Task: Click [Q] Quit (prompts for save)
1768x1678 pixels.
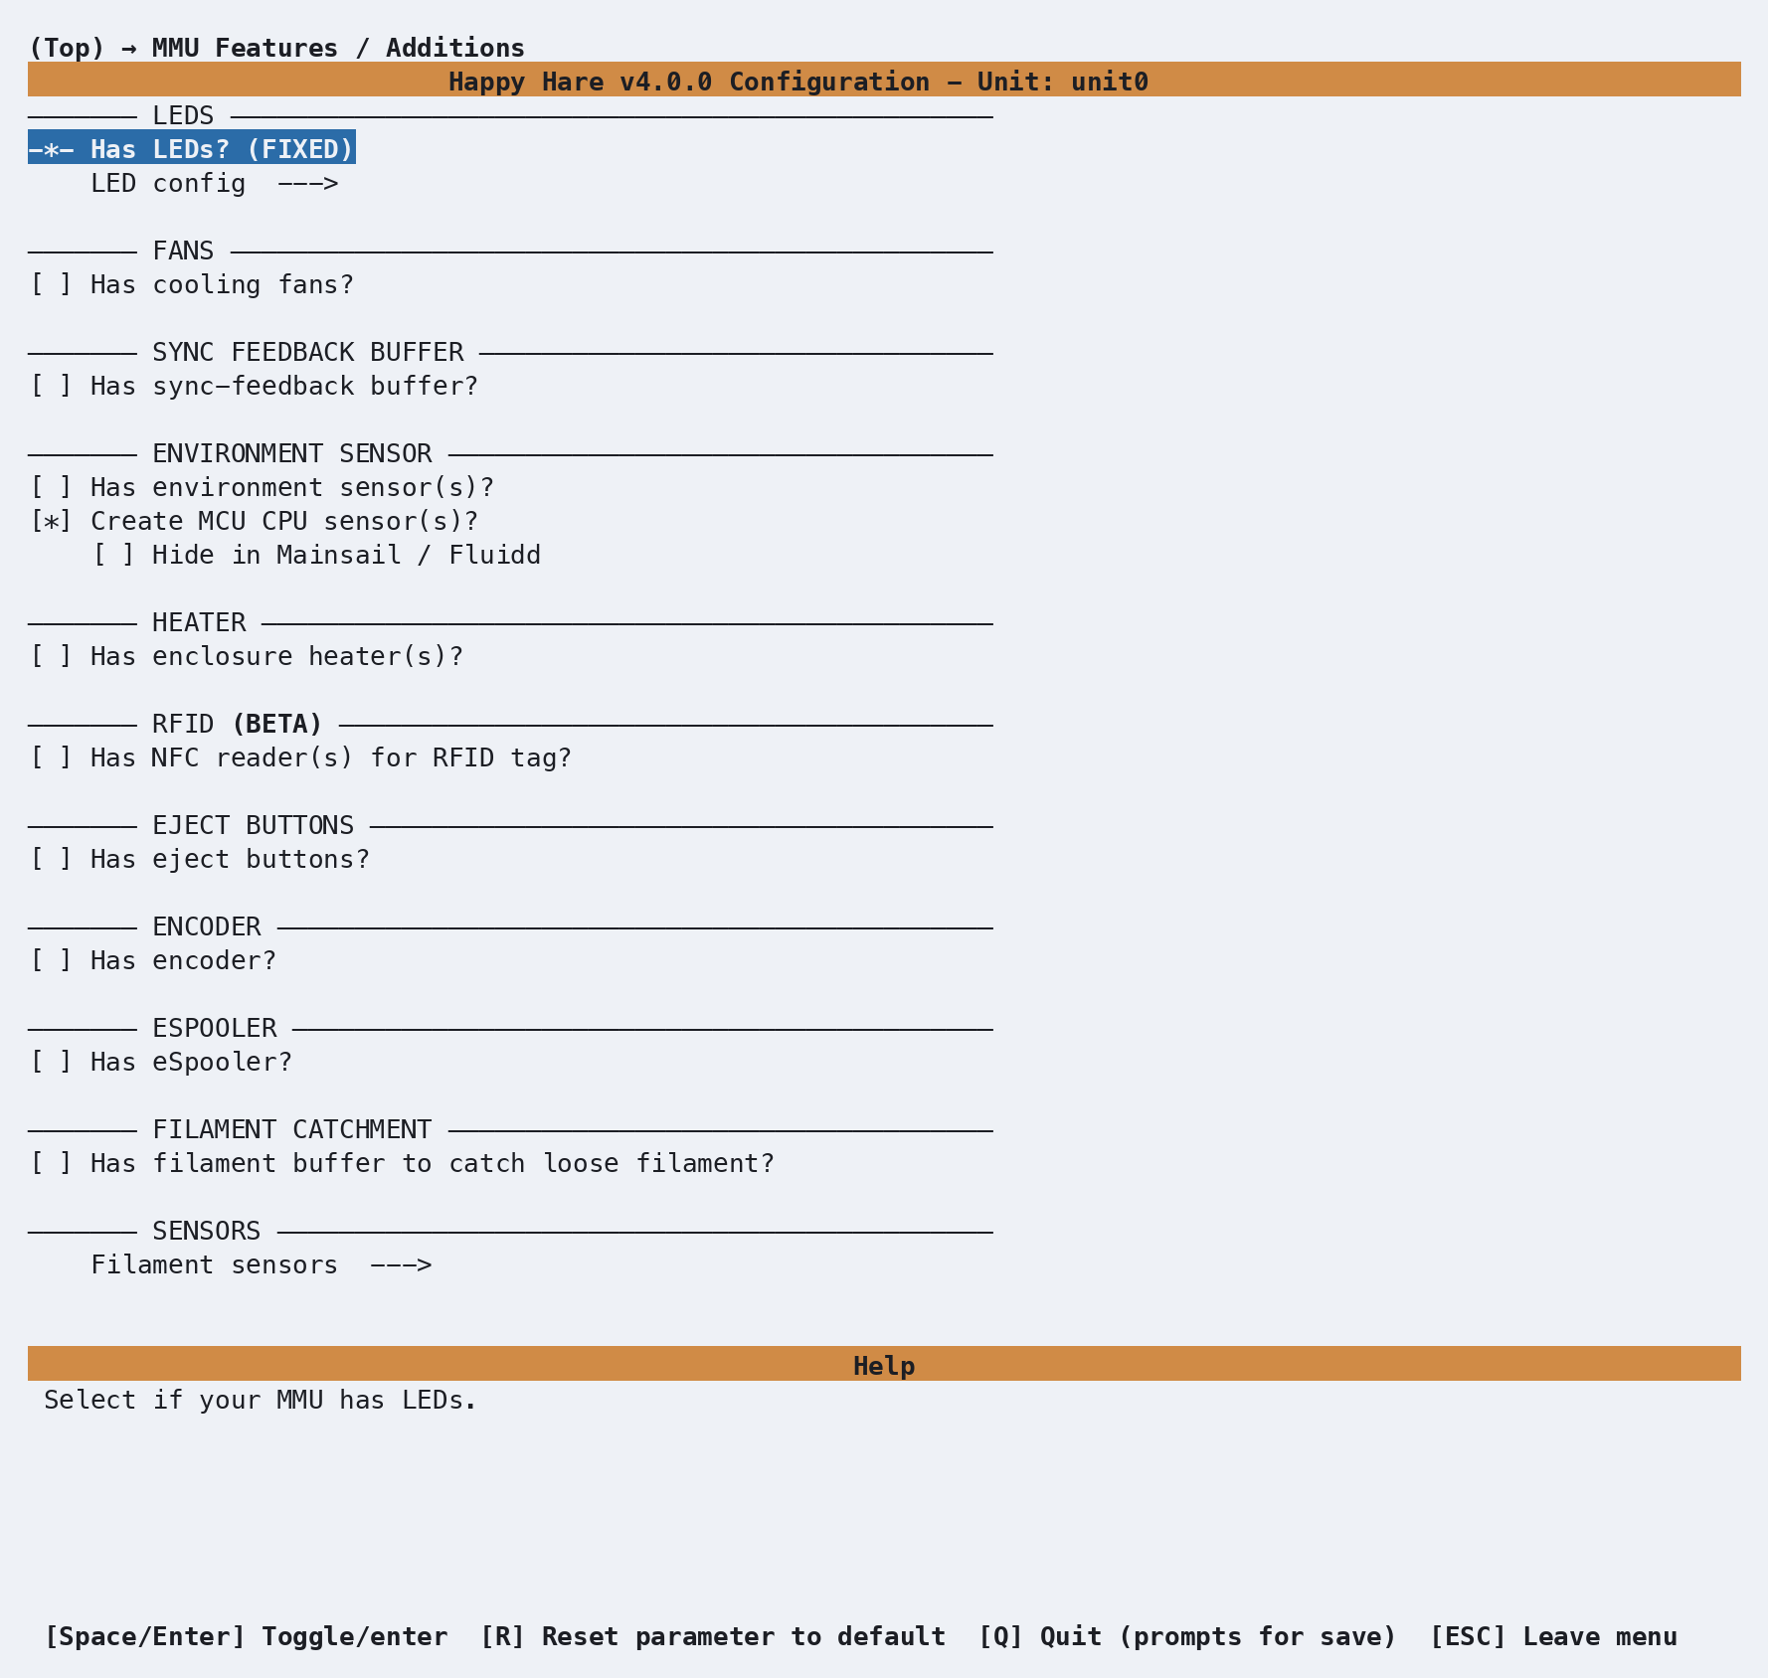Action: tap(1187, 1636)
